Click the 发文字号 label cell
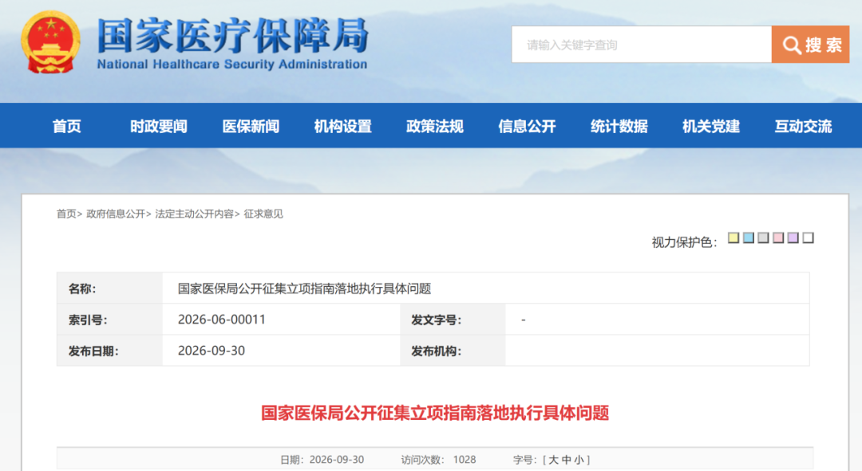Image resolution: width=862 pixels, height=471 pixels. (453, 320)
